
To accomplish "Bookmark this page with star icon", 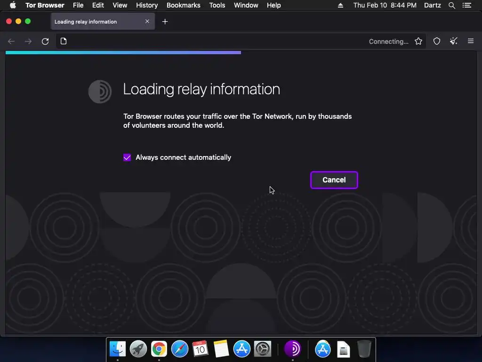I will [x=418, y=41].
